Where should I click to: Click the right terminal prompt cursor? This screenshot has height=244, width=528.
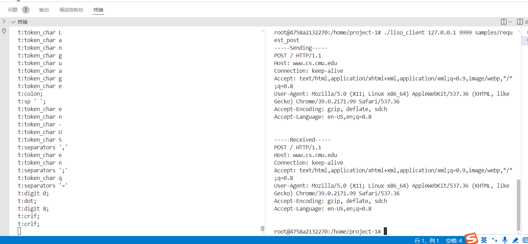click(x=385, y=231)
